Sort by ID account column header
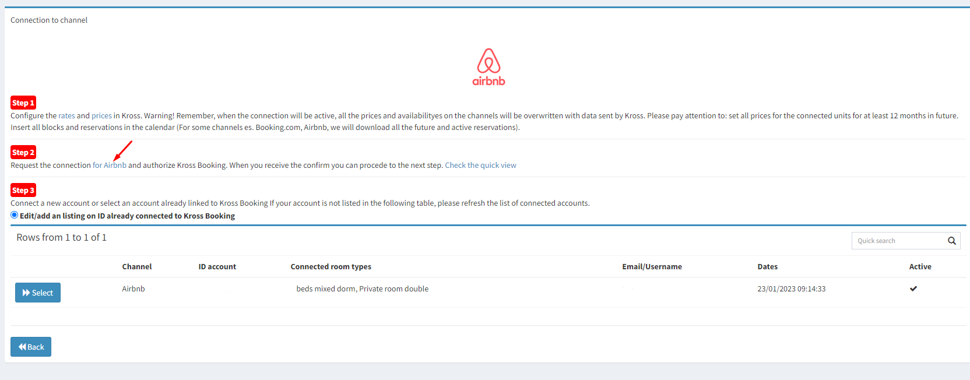970x380 pixels. [x=217, y=266]
